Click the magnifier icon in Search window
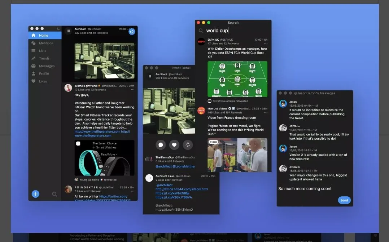Image resolution: width=389 pixels, height=242 pixels. click(201, 31)
